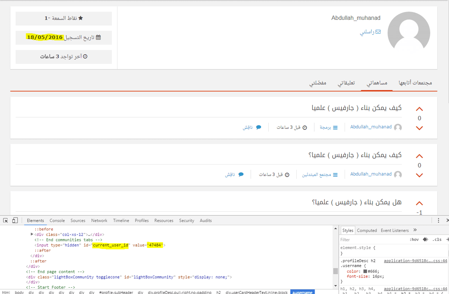
Task: Select a.username in the breadcrumb bar
Action: [302, 292]
